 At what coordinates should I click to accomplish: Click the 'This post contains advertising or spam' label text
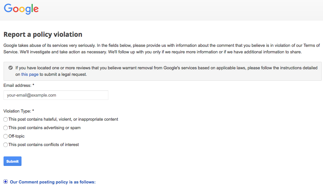[45, 128]
